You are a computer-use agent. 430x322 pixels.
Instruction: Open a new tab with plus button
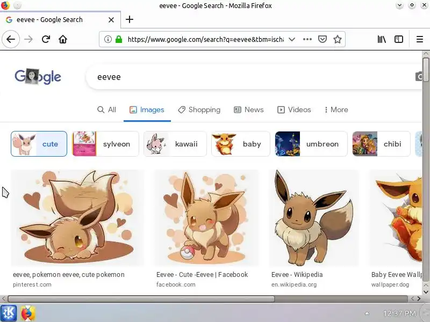130,19
